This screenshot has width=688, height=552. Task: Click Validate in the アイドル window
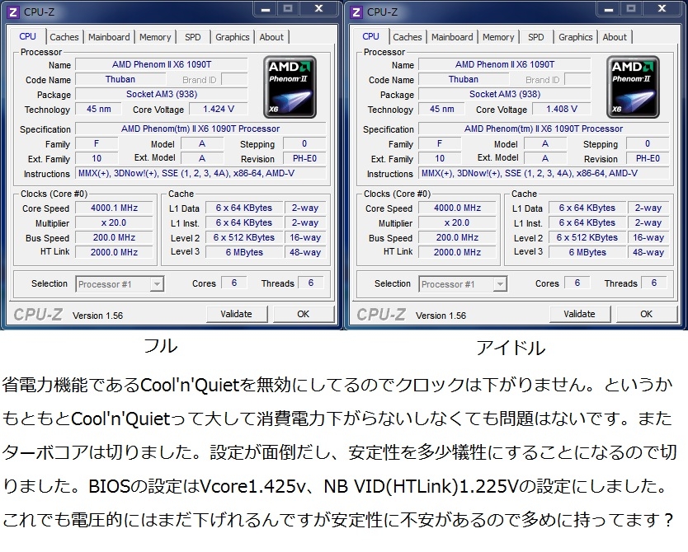coord(579,314)
